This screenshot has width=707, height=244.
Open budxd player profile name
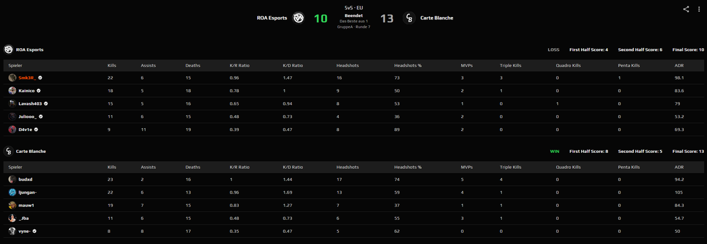click(x=25, y=179)
